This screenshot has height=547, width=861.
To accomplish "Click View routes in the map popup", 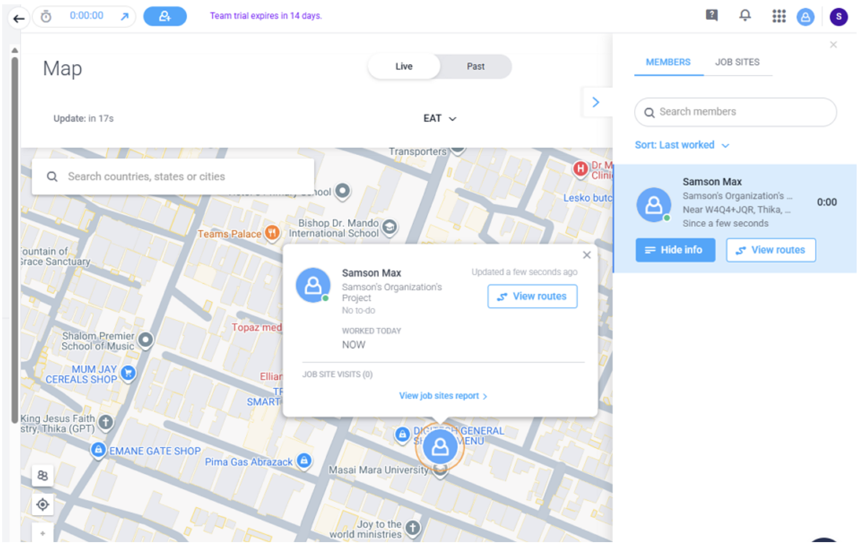I will point(533,296).
